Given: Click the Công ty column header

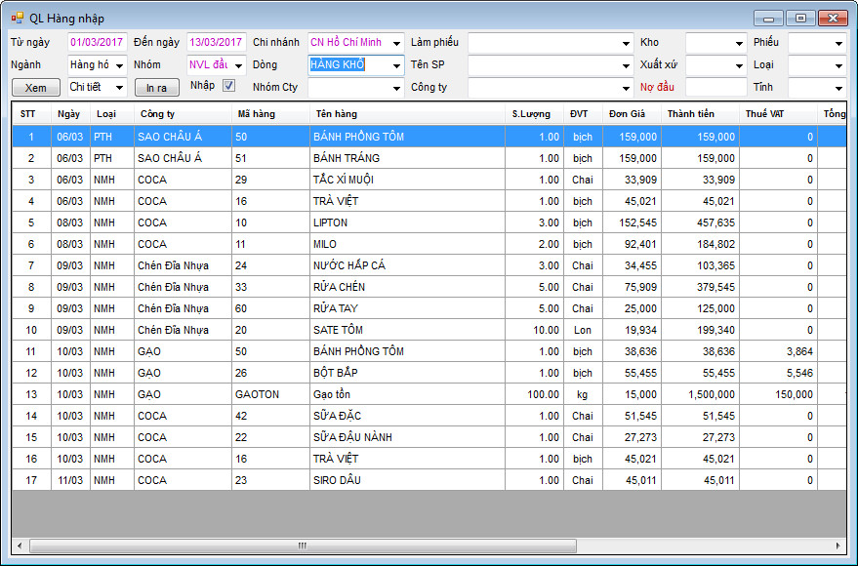Looking at the screenshot, I should pyautogui.click(x=183, y=114).
